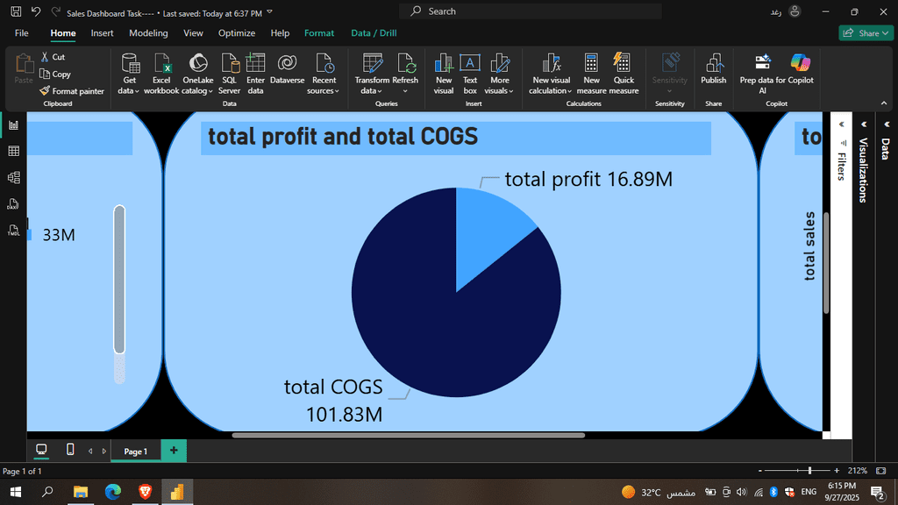Create a New measure
Image resolution: width=898 pixels, height=505 pixels.
[x=591, y=74]
